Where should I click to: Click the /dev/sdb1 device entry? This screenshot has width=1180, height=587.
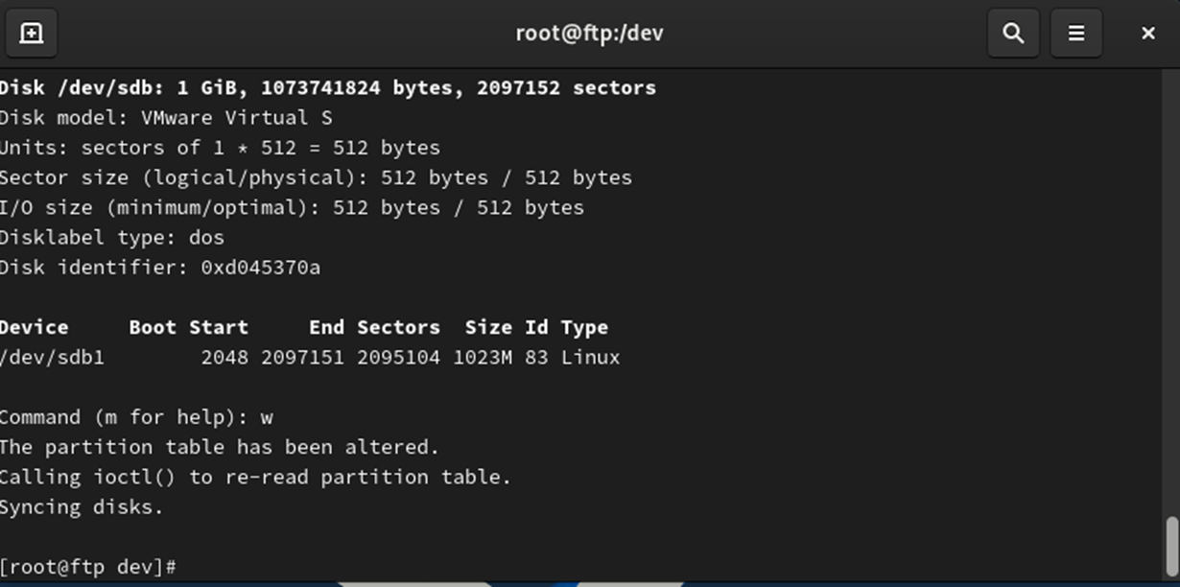click(52, 358)
